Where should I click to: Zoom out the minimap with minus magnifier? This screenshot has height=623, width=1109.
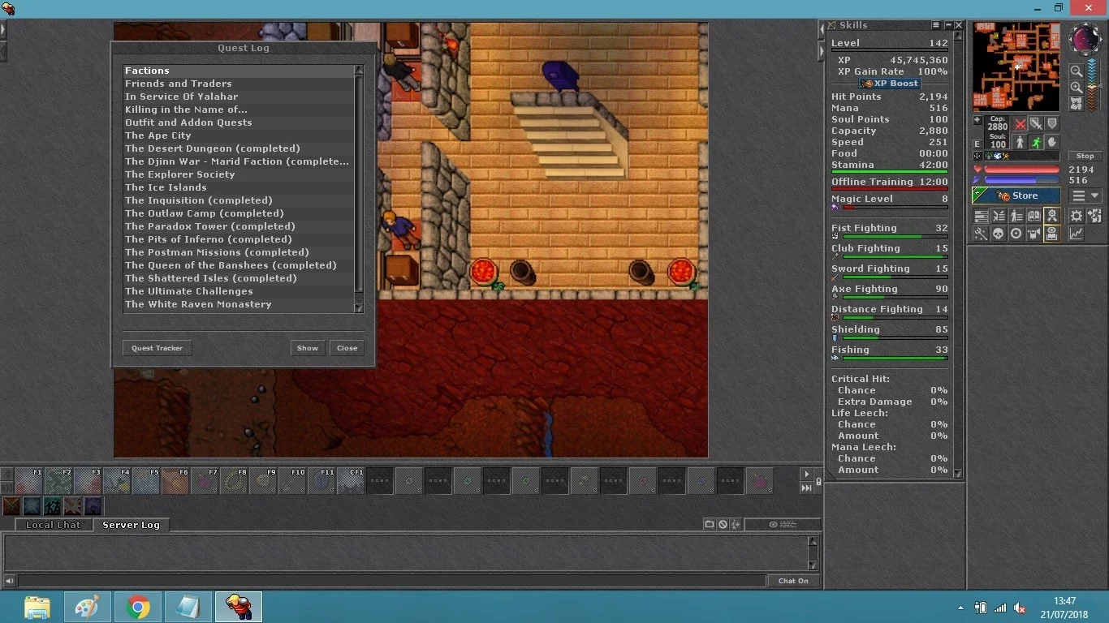click(x=1077, y=71)
